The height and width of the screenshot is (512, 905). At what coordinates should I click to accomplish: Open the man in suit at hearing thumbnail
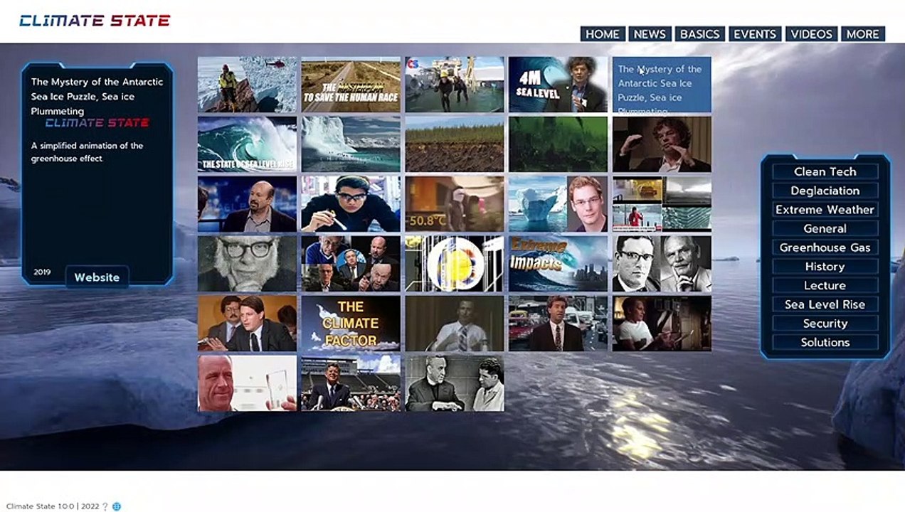(x=247, y=324)
